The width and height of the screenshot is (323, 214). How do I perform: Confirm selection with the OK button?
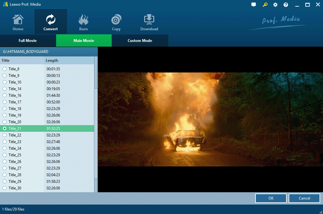[x=271, y=198]
